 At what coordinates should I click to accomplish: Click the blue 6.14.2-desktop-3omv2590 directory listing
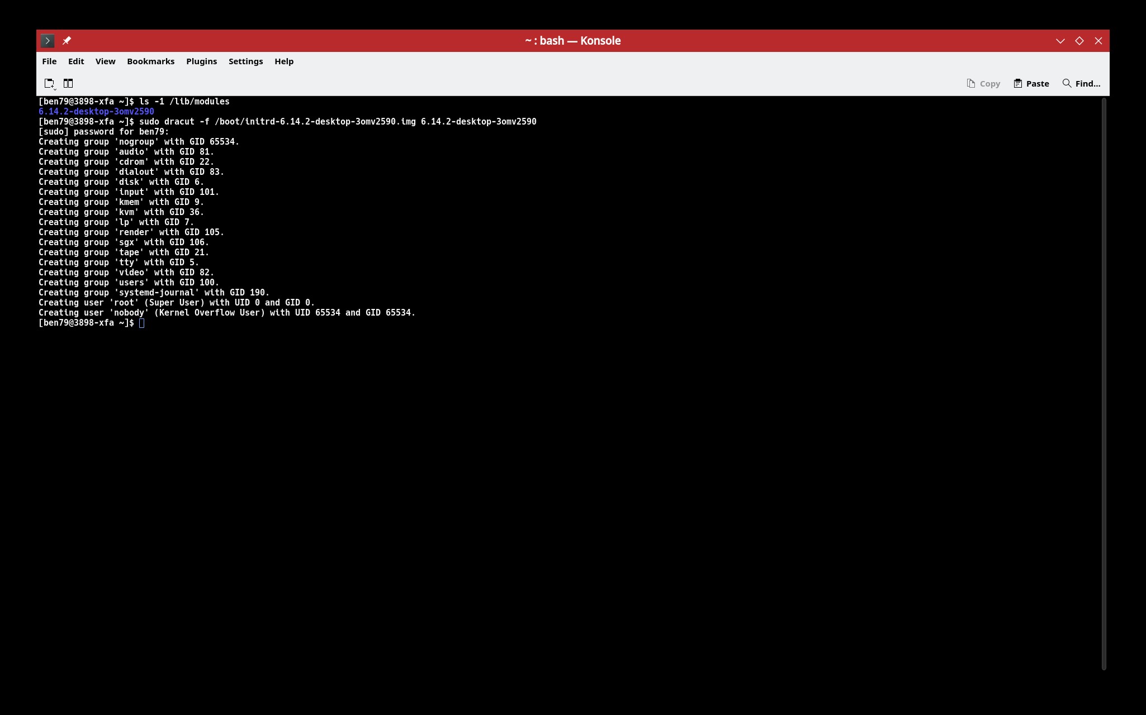point(96,112)
